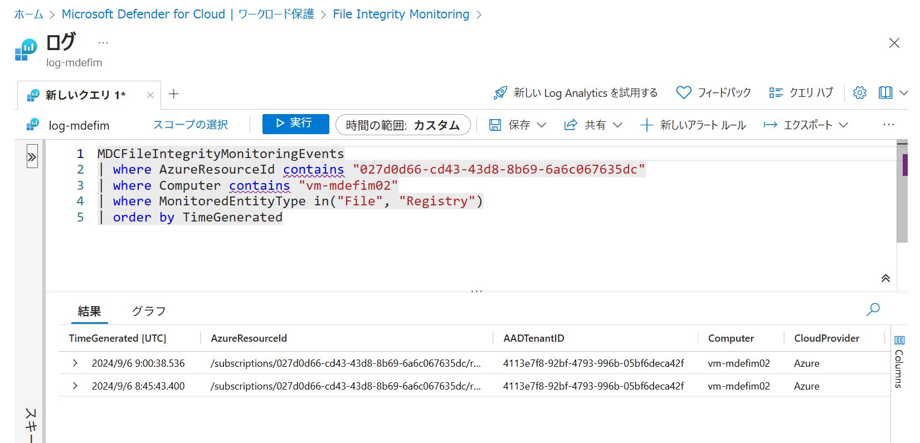Viewport: 920px width, 443px height.
Task: Open the ellipsis beside ログ title
Action: coord(103,42)
